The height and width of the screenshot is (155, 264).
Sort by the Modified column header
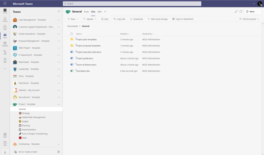(125, 34)
